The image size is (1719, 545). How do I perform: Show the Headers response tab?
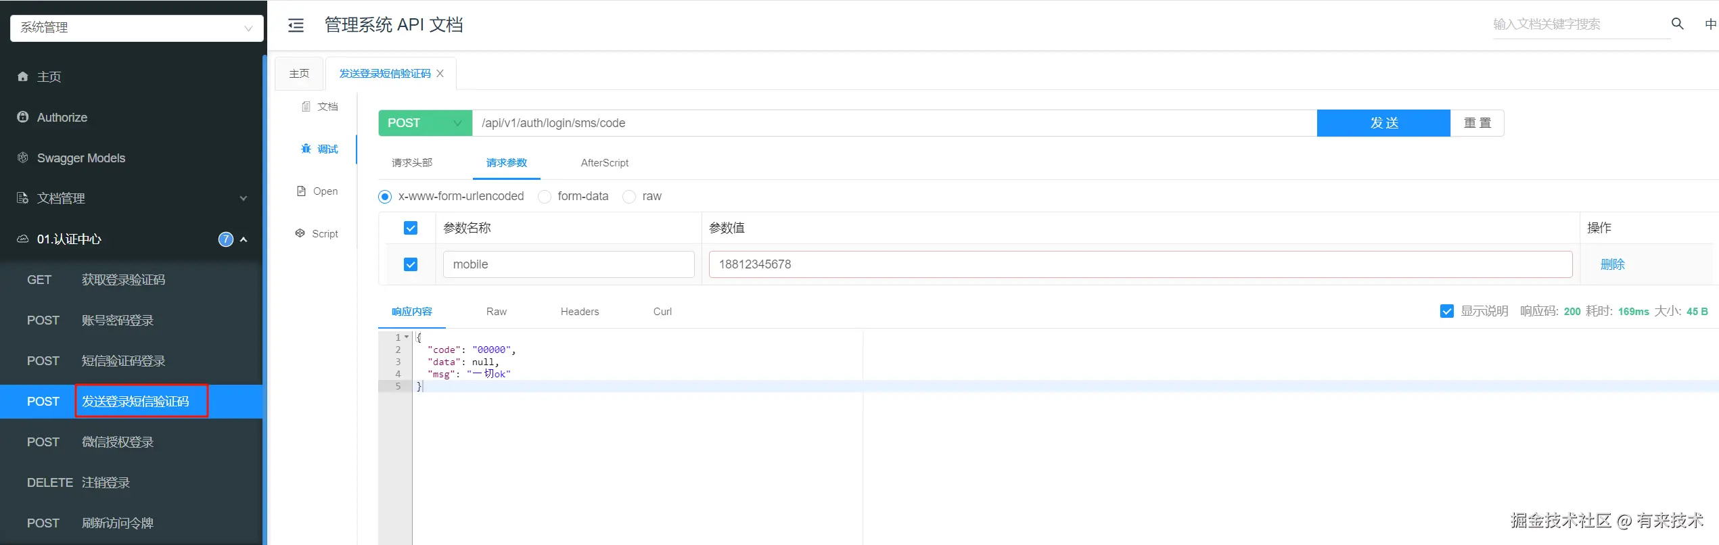tap(580, 312)
